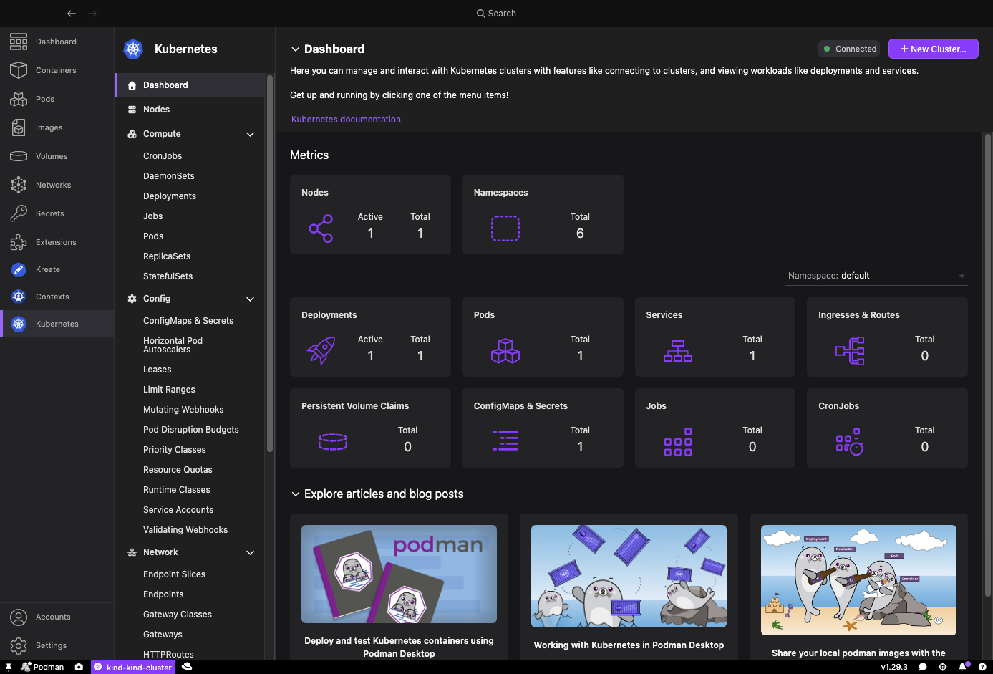Open Accounts in the bottom-left sidebar
The height and width of the screenshot is (674, 993).
click(x=57, y=617)
